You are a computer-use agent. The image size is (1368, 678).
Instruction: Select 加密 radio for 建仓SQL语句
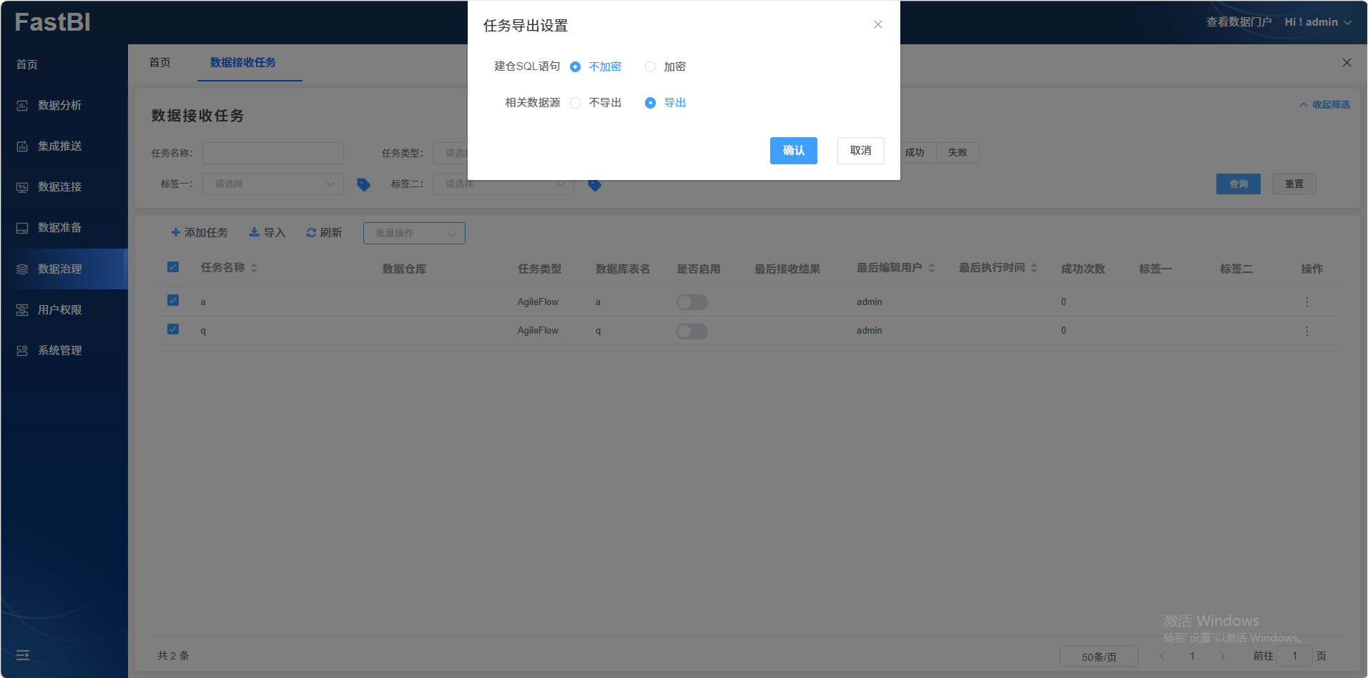coord(650,67)
